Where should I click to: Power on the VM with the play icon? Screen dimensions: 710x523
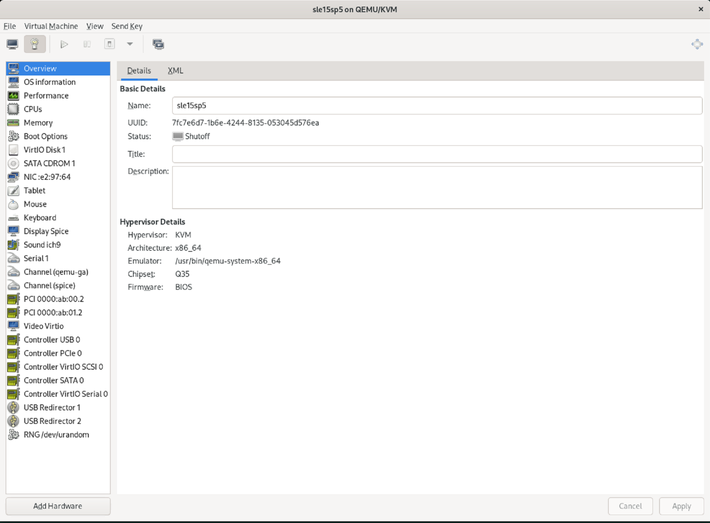[x=64, y=44]
